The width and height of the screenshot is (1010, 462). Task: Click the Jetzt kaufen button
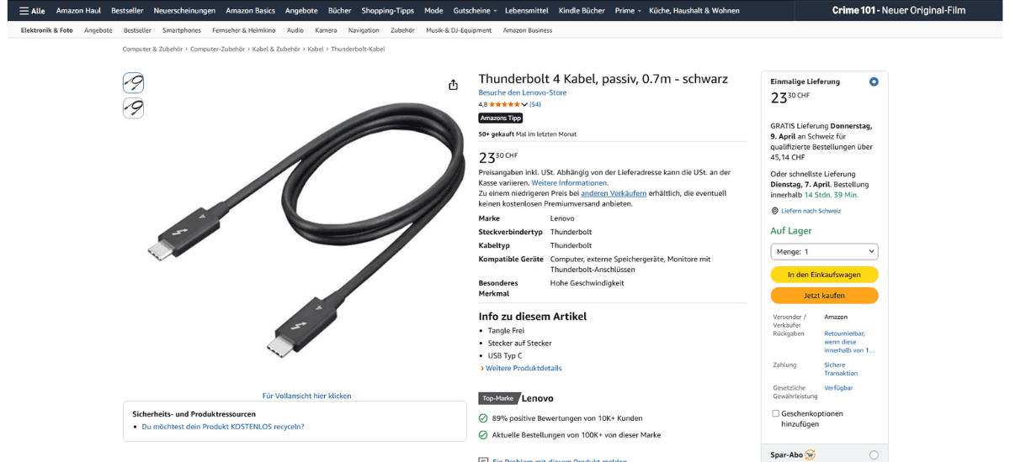click(x=824, y=296)
